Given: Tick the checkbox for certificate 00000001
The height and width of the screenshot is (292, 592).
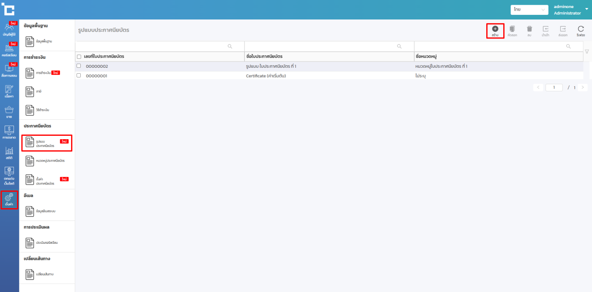Looking at the screenshot, I should click(79, 75).
